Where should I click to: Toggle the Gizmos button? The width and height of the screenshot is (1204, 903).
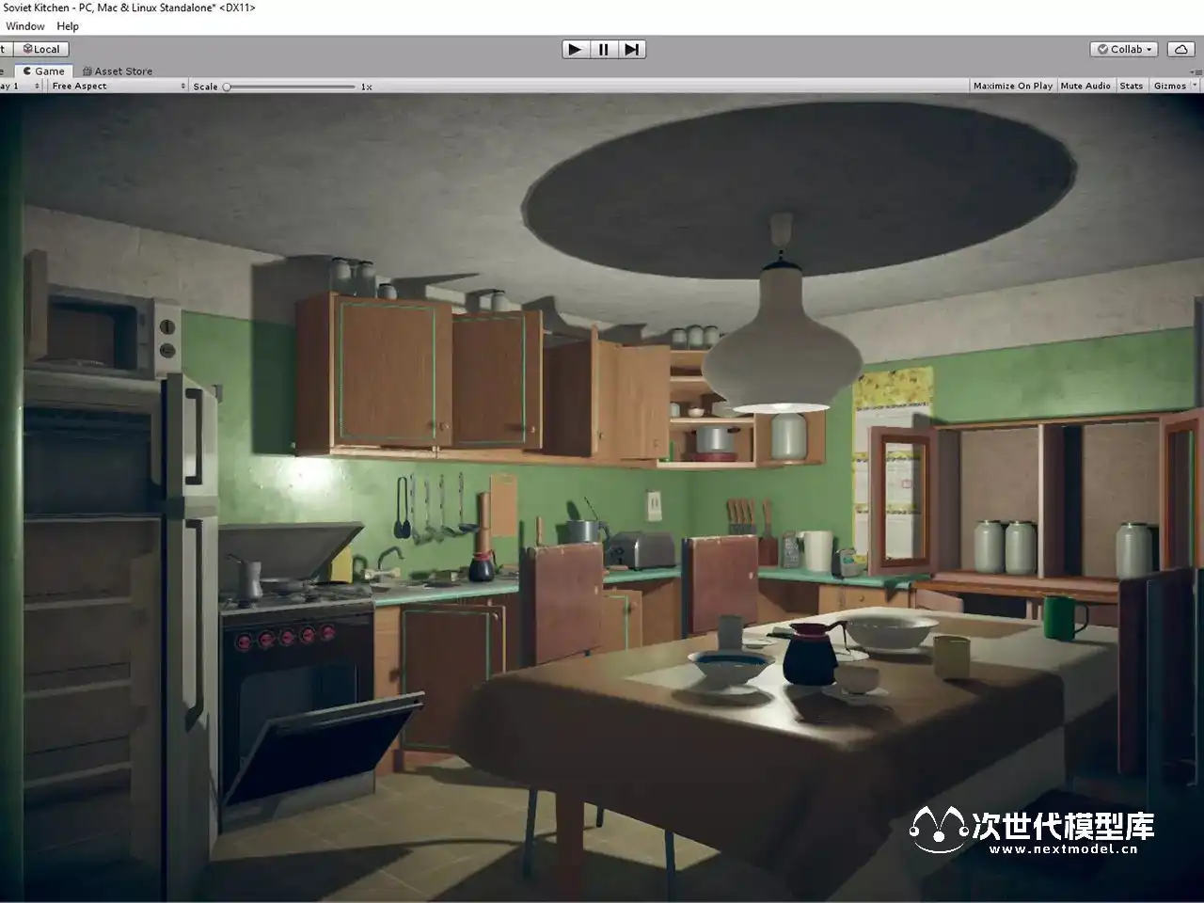coord(1169,86)
